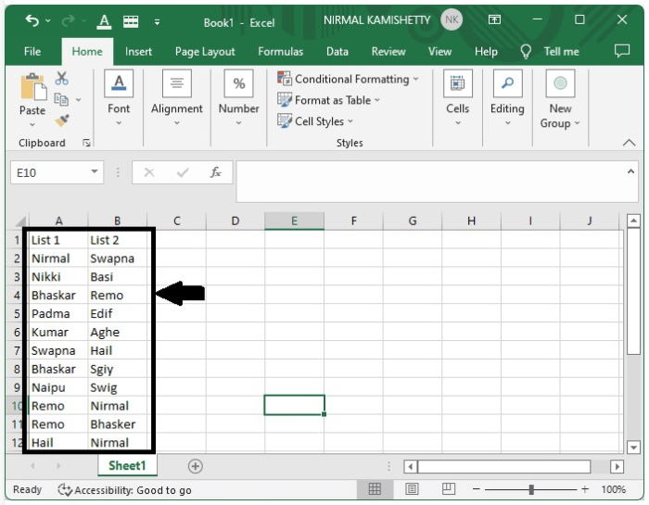This screenshot has height=505, width=649.
Task: Click the Borders grid icon in title bar
Action: 131,21
